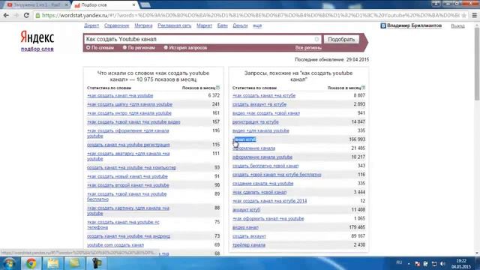Close the 'Подбор слов' tab
This screenshot has height=270, width=480.
click(x=133, y=5)
